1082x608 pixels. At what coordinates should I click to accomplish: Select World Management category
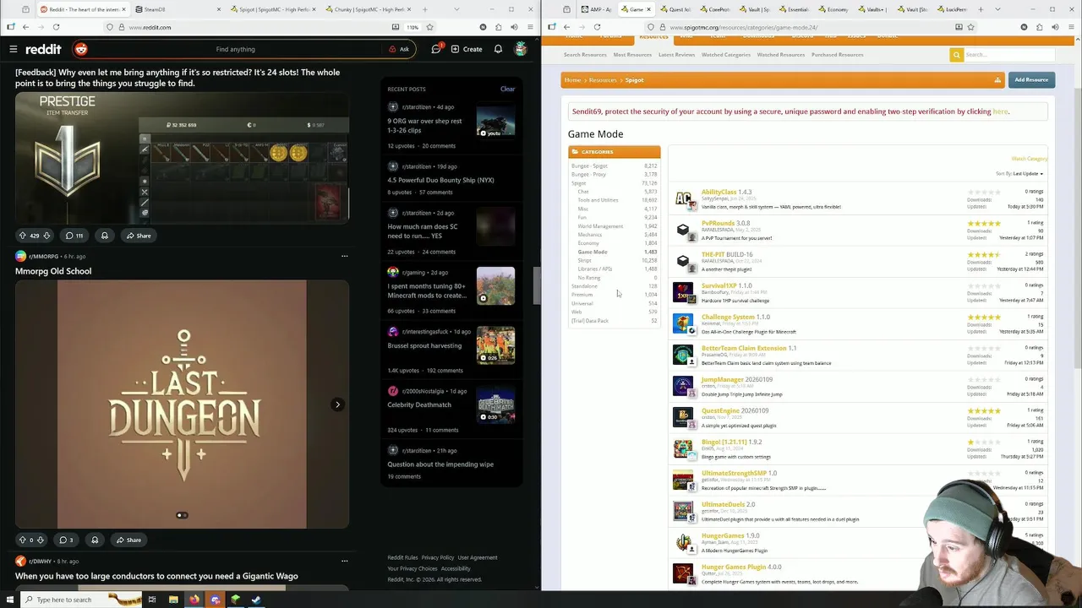pos(600,226)
